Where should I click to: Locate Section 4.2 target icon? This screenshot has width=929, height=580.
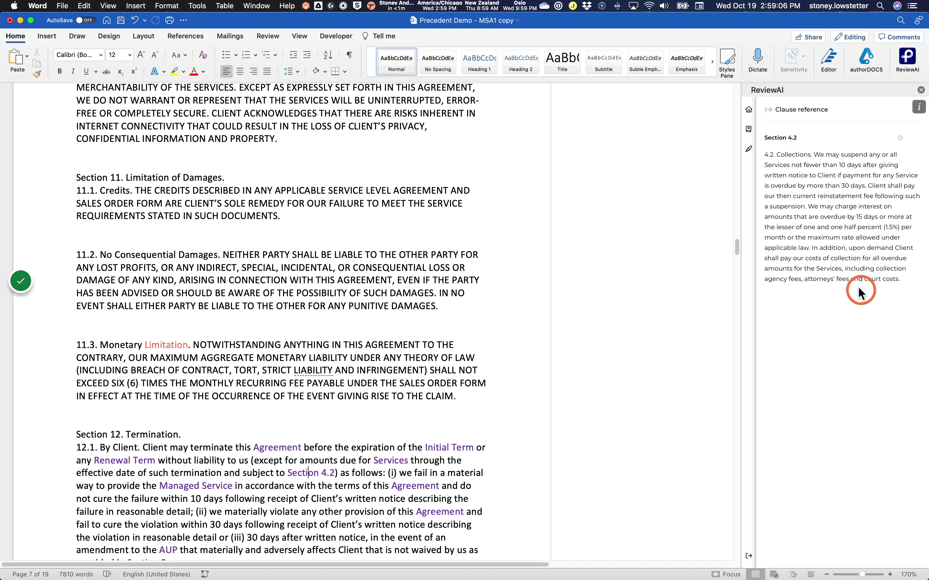(900, 138)
